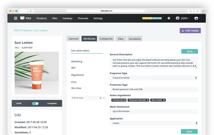Clear the Add group field with X
The height and width of the screenshot is (135, 214).
100,98
